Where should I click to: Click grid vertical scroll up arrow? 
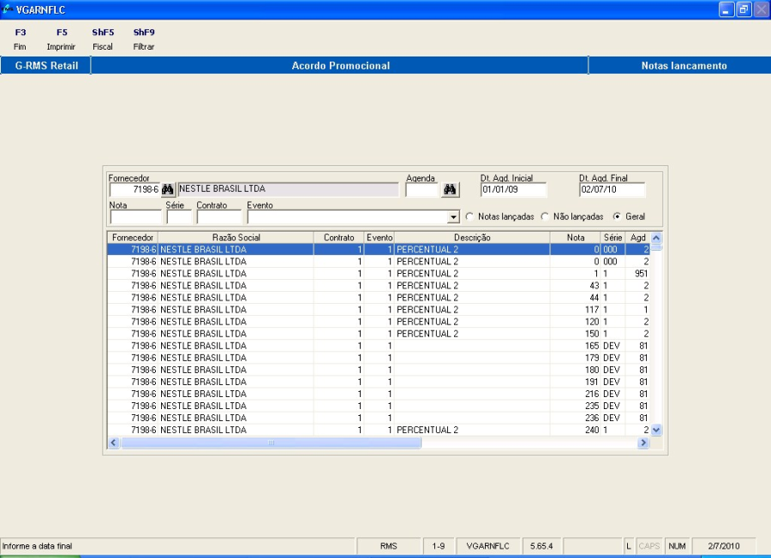click(656, 238)
